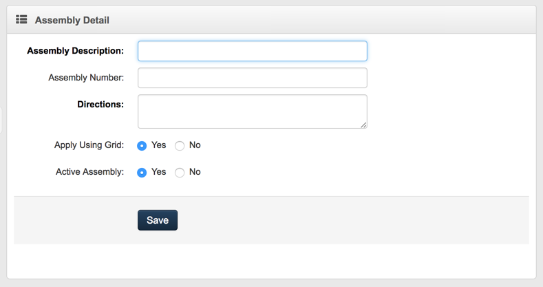Select Yes radio for Apply Using Grid
The height and width of the screenshot is (287, 543).
coord(142,146)
